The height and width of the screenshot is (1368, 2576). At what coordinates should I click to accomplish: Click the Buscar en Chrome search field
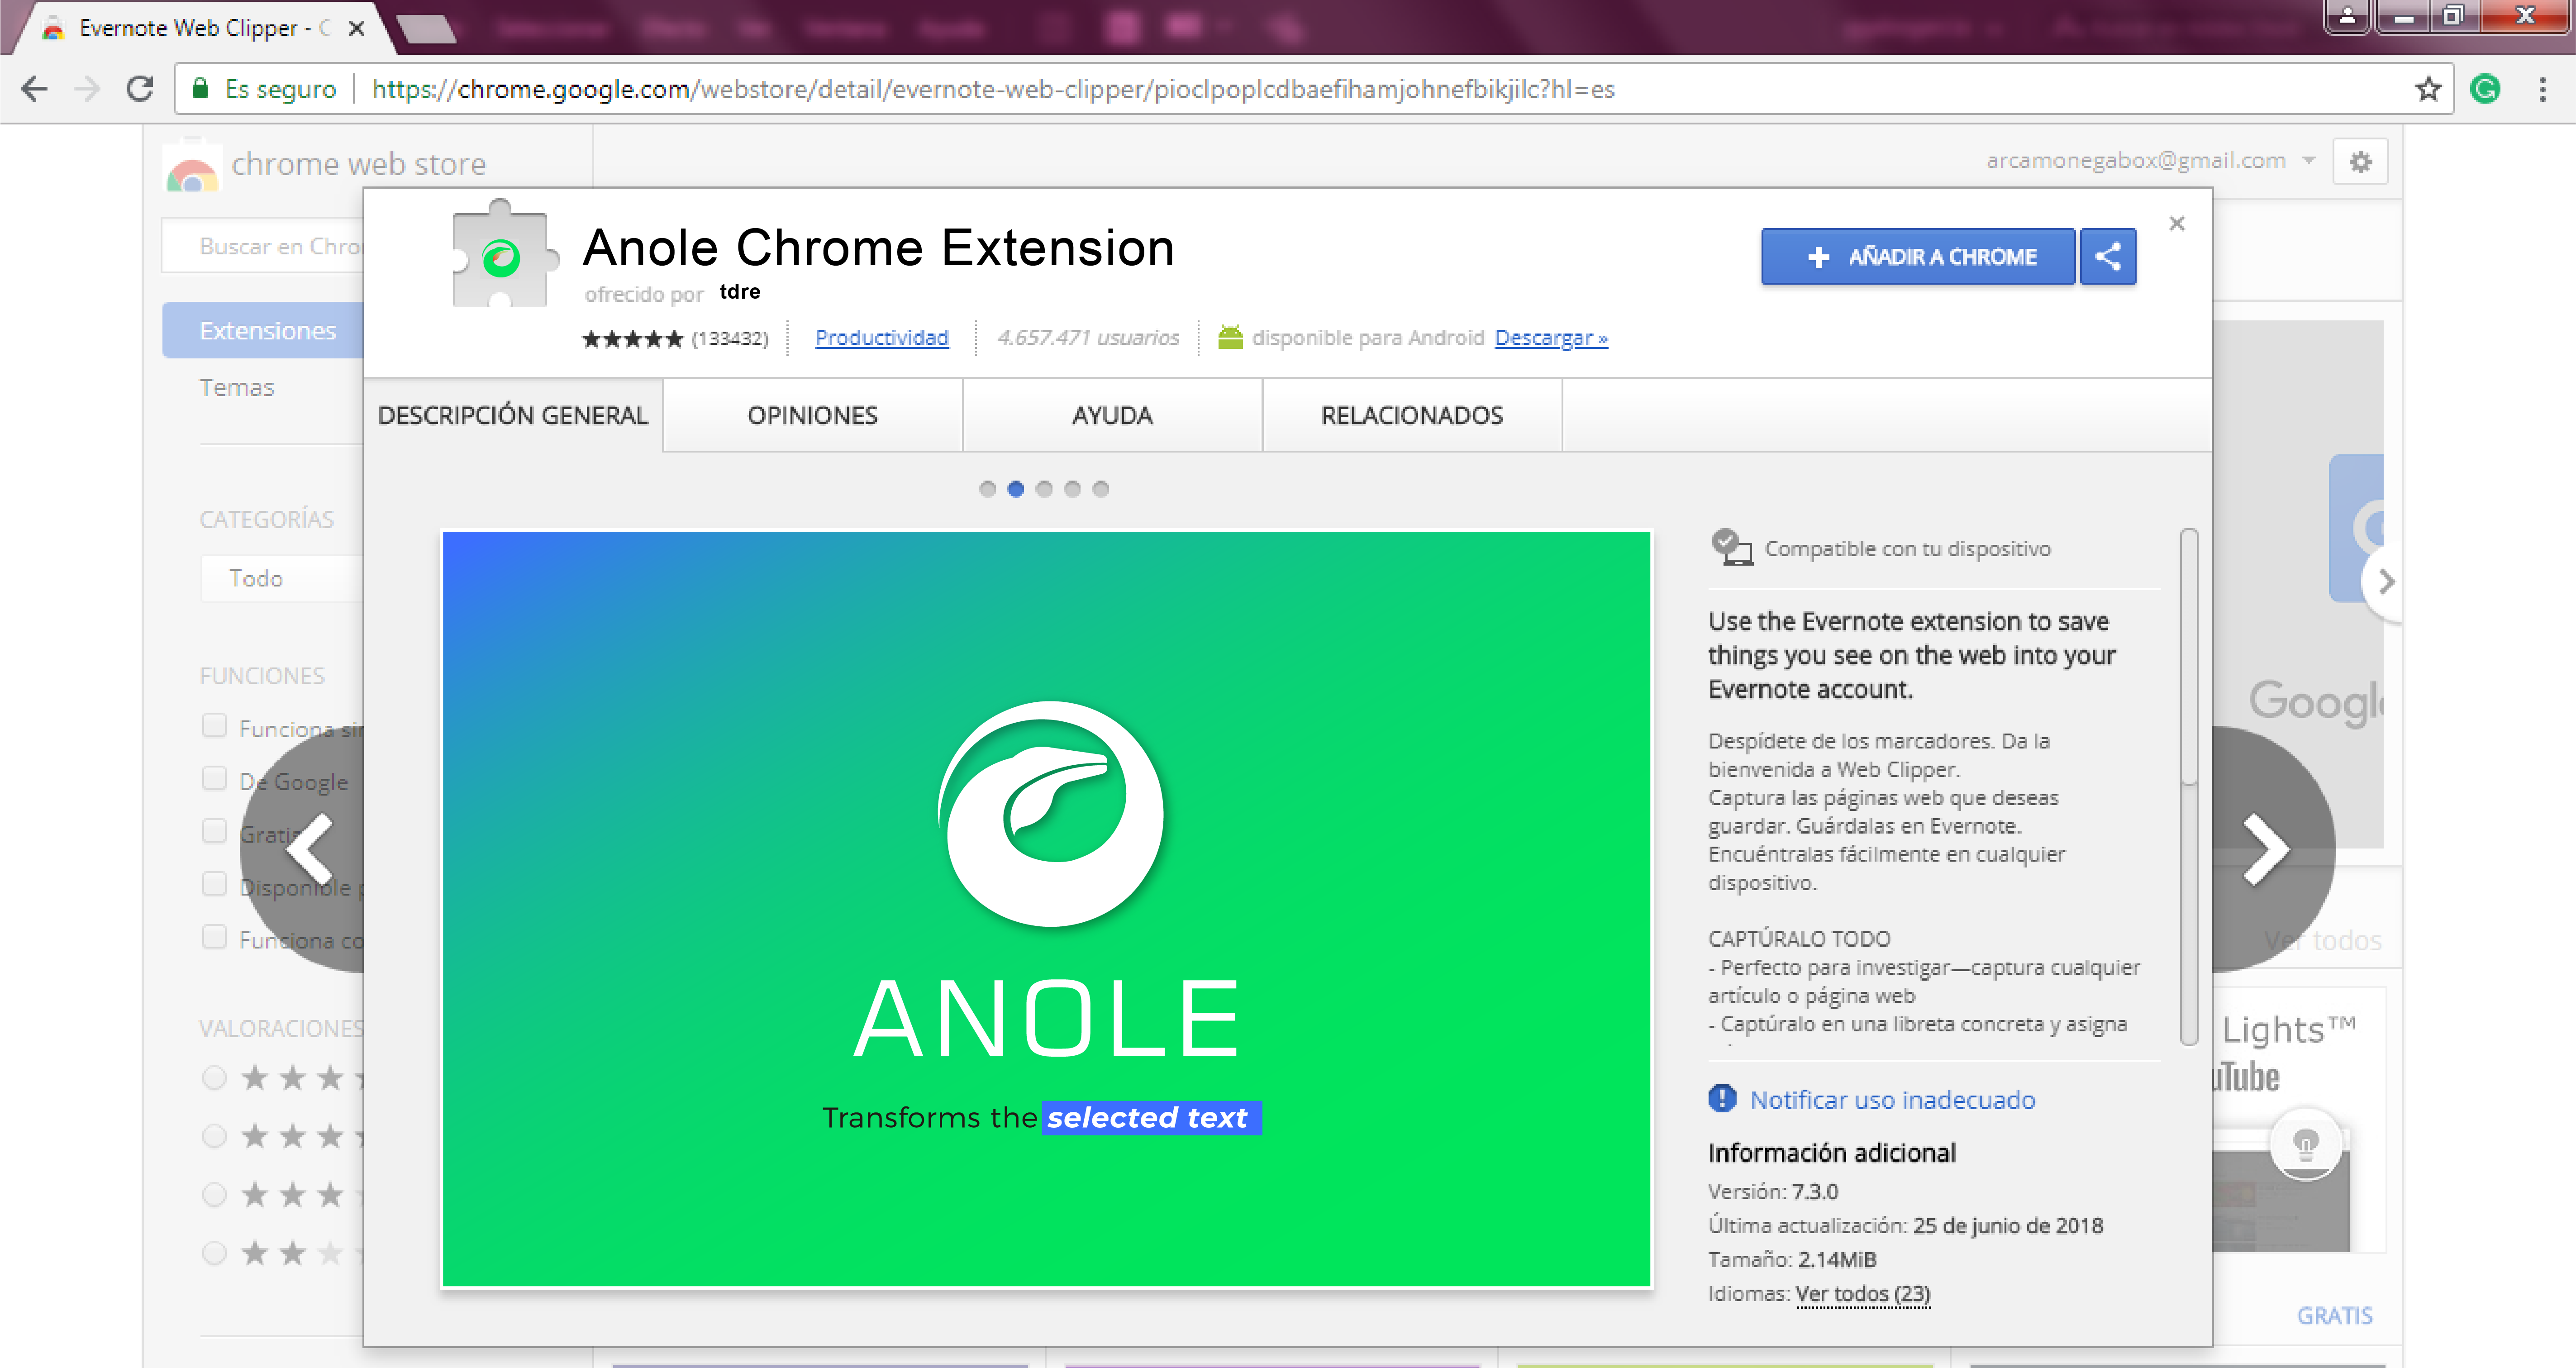[x=263, y=246]
